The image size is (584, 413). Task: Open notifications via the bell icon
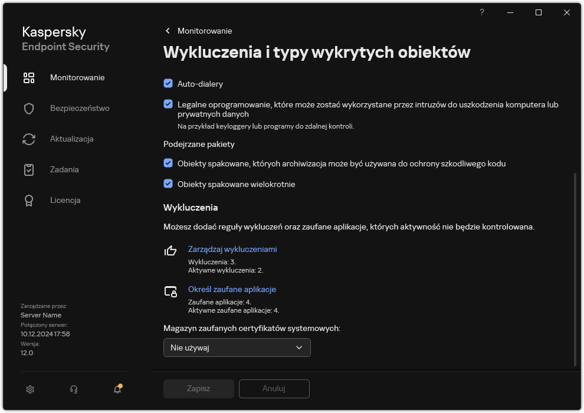pos(117,389)
